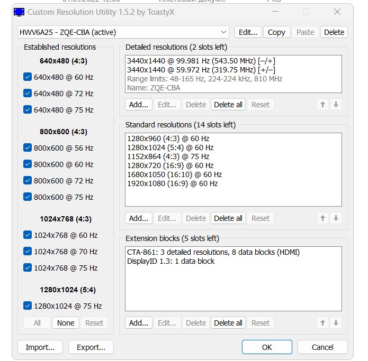This screenshot has height=361, width=368.
Task: Move detailed resolution down with arrow
Action: [336, 105]
